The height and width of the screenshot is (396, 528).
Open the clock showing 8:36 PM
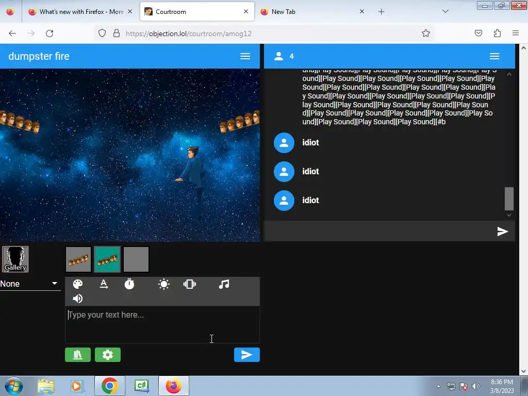[502, 386]
